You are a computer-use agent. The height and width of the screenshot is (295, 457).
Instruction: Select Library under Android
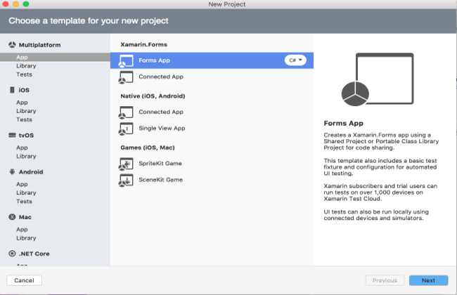pos(26,192)
